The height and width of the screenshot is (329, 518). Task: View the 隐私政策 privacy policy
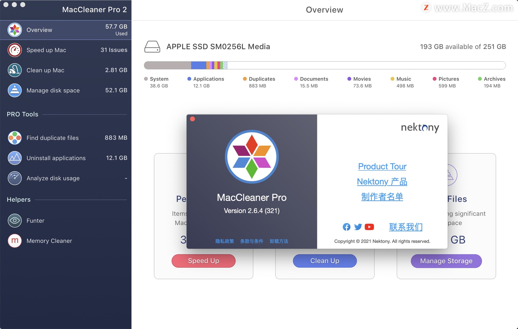pos(224,241)
